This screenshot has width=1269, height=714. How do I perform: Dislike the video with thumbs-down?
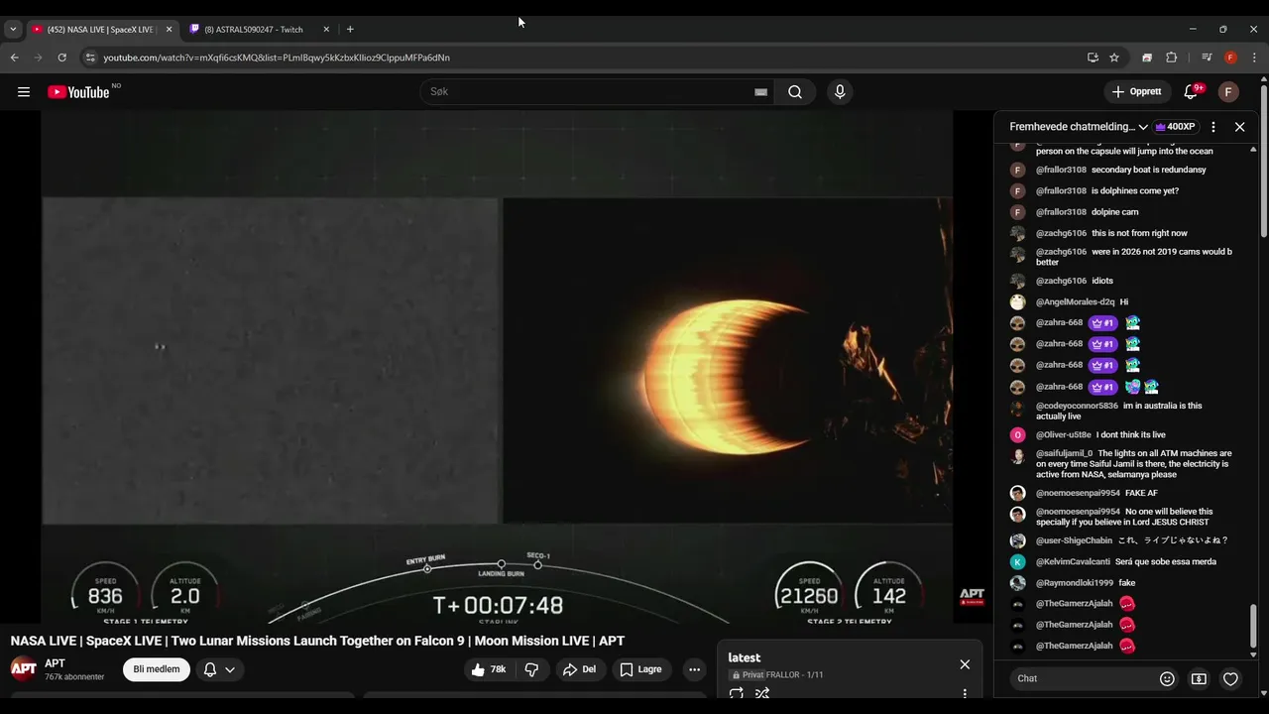coord(531,669)
